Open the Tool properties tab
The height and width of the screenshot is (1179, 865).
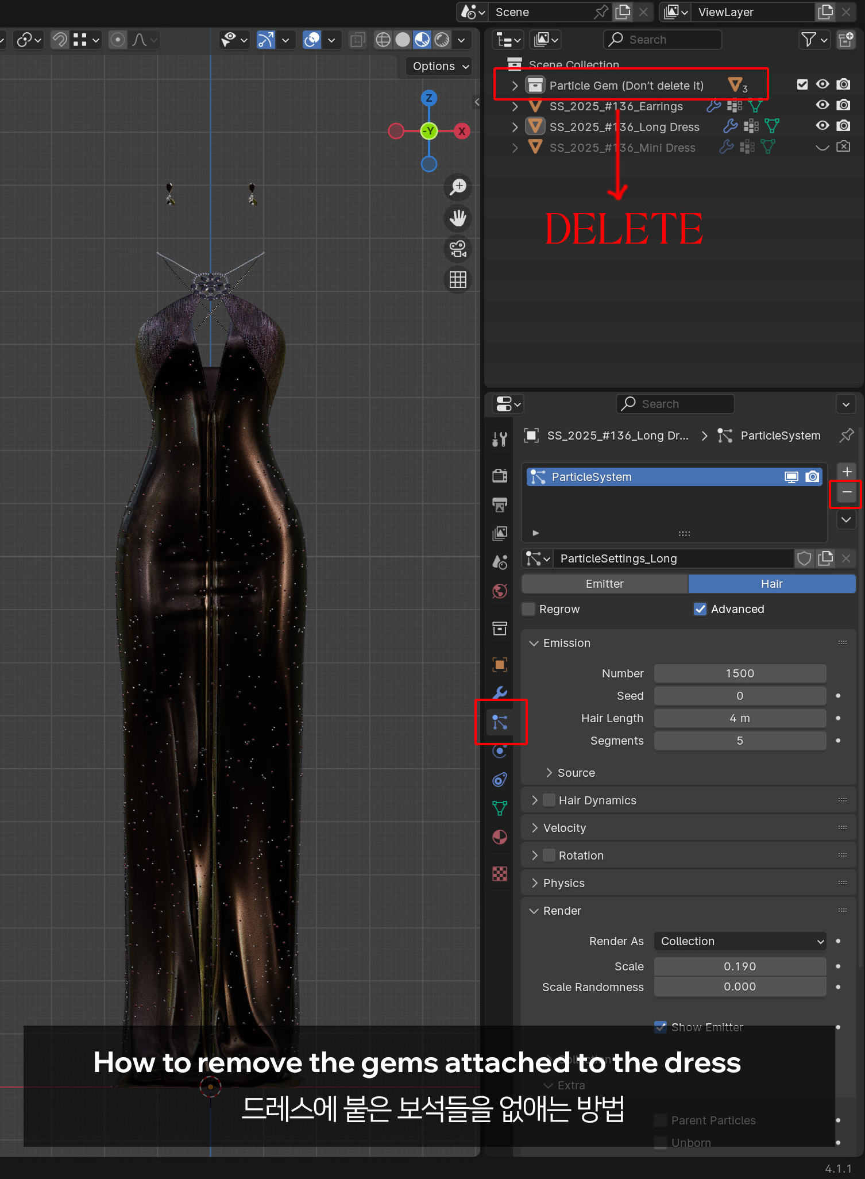click(500, 440)
